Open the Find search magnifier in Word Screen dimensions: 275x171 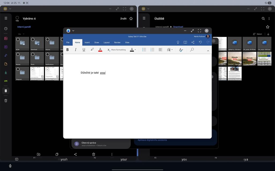192,50
